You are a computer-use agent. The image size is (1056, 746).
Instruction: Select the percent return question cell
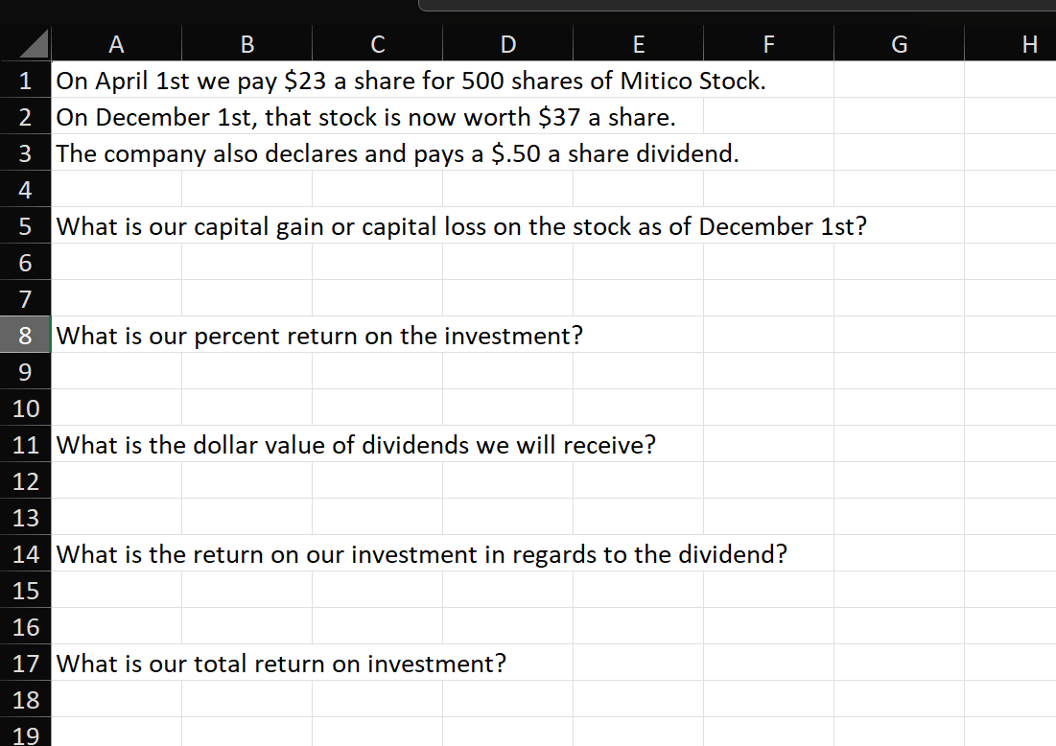[x=116, y=336]
